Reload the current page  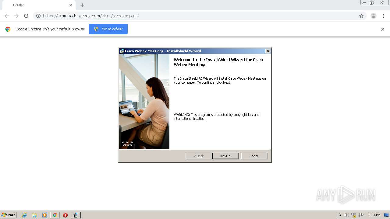tap(26, 16)
